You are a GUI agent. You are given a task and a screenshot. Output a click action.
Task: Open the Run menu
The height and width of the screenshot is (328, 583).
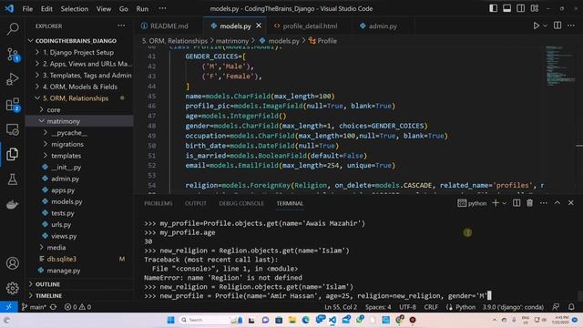click(142, 8)
